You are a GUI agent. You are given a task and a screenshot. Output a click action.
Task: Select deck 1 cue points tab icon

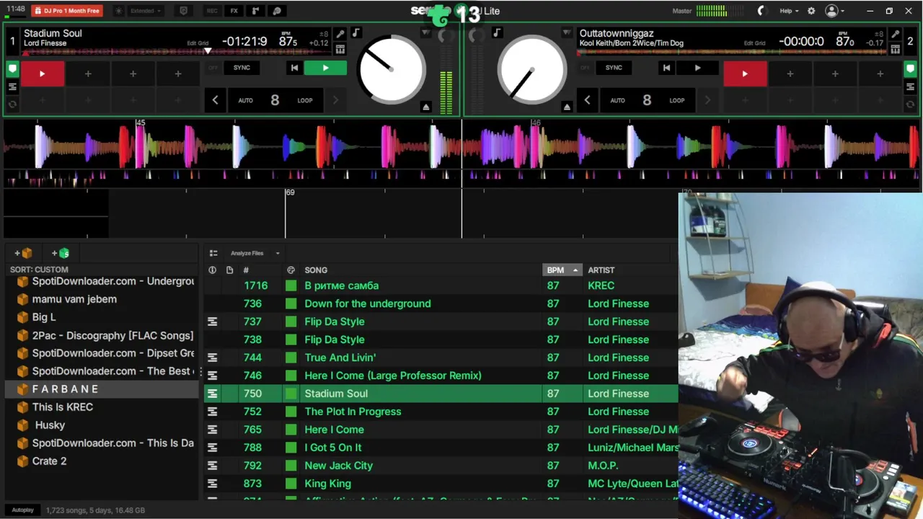coord(12,69)
